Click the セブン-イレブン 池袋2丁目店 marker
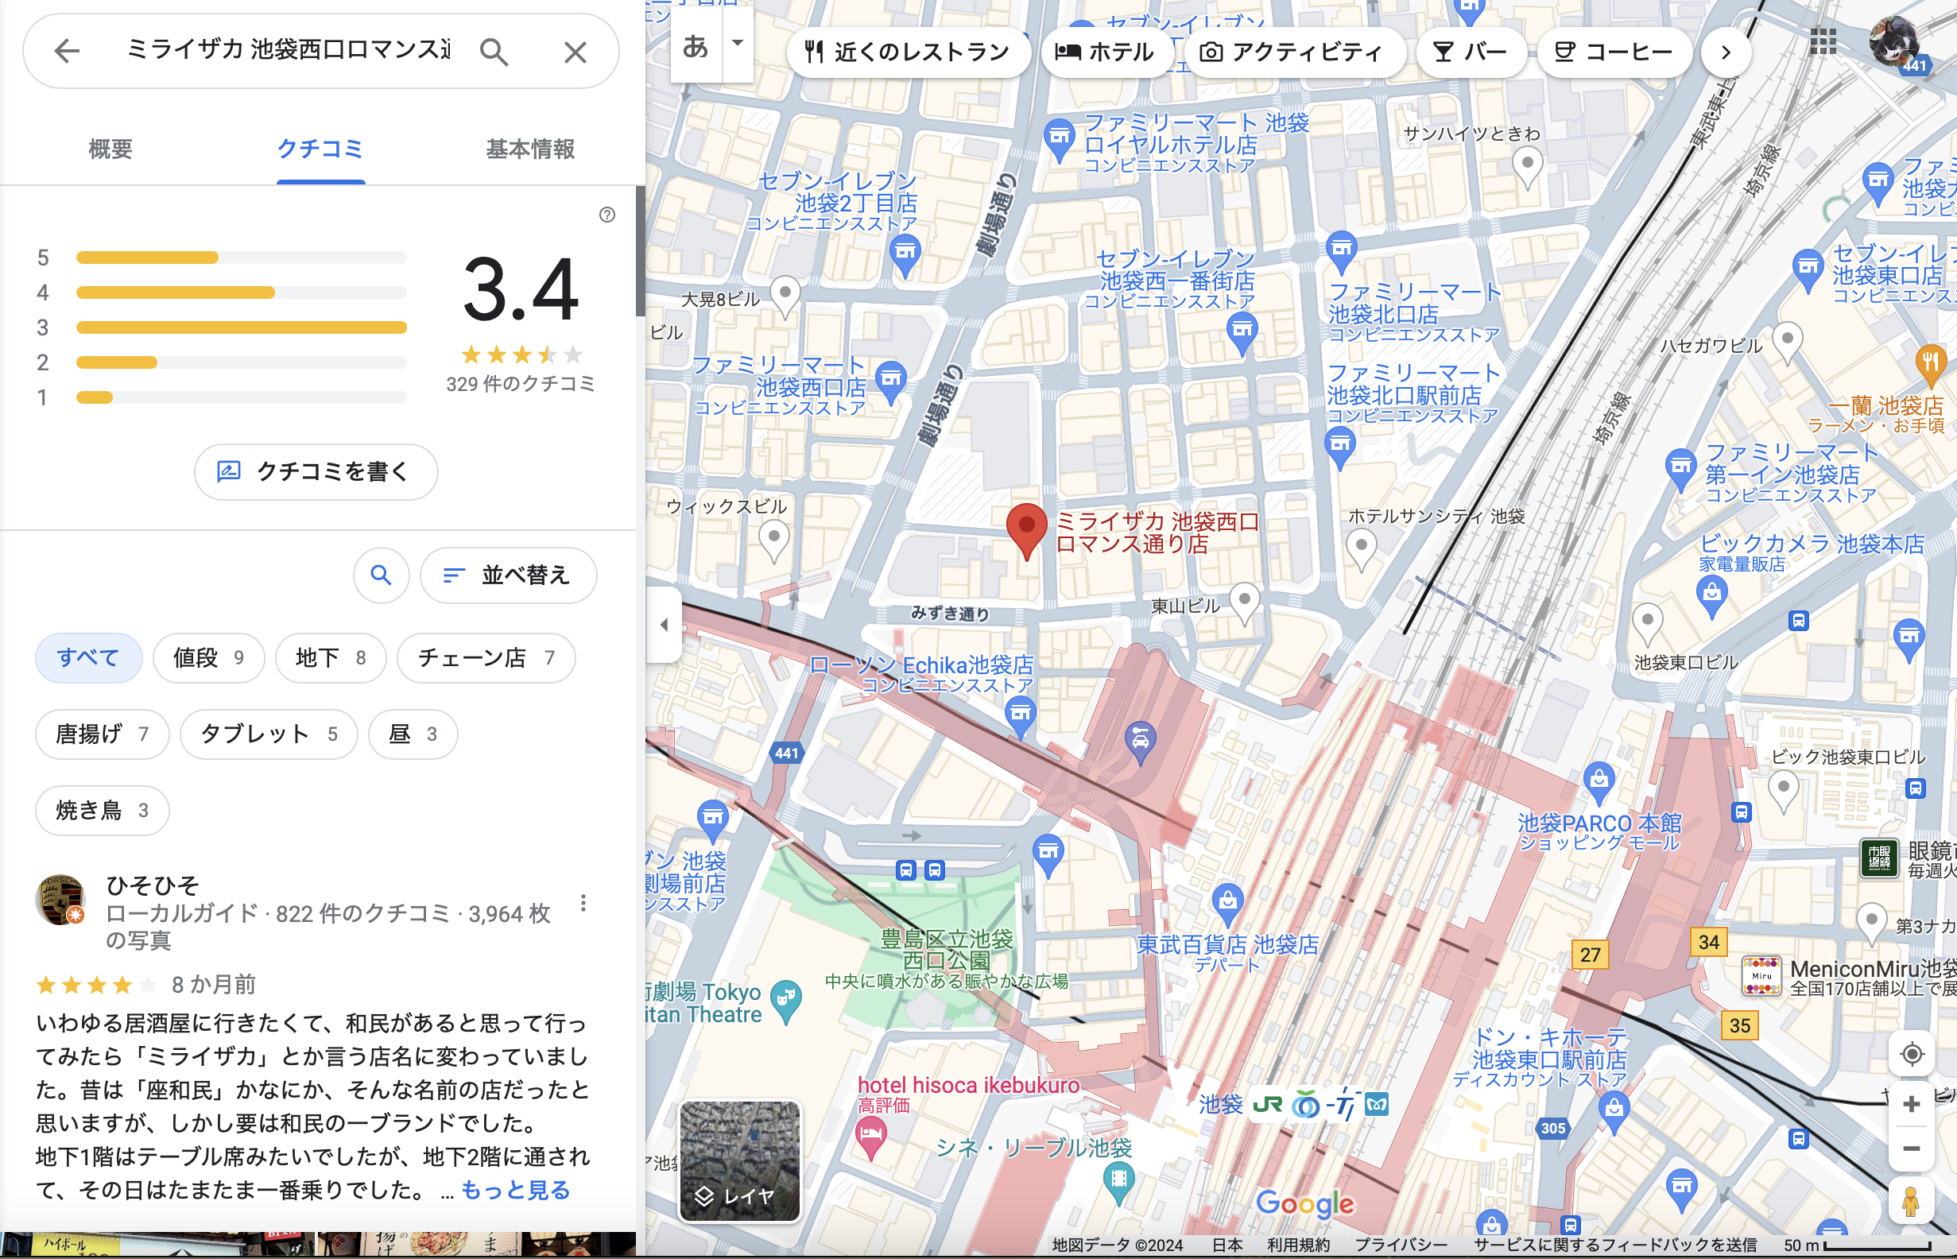Screen dimensions: 1957x1259 coord(905,256)
